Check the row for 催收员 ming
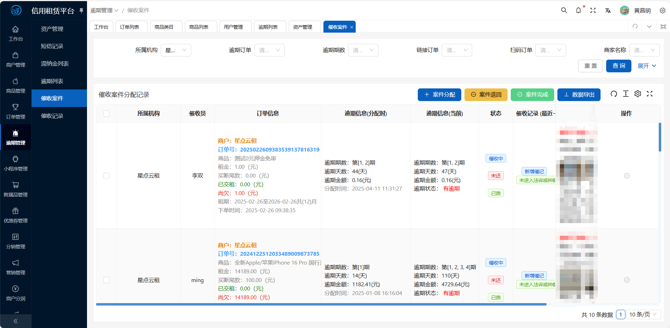670x328 pixels. (106, 280)
